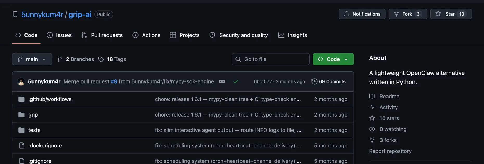Image resolution: width=484 pixels, height=164 pixels.
Task: Open the tests folder
Action: click(x=34, y=130)
